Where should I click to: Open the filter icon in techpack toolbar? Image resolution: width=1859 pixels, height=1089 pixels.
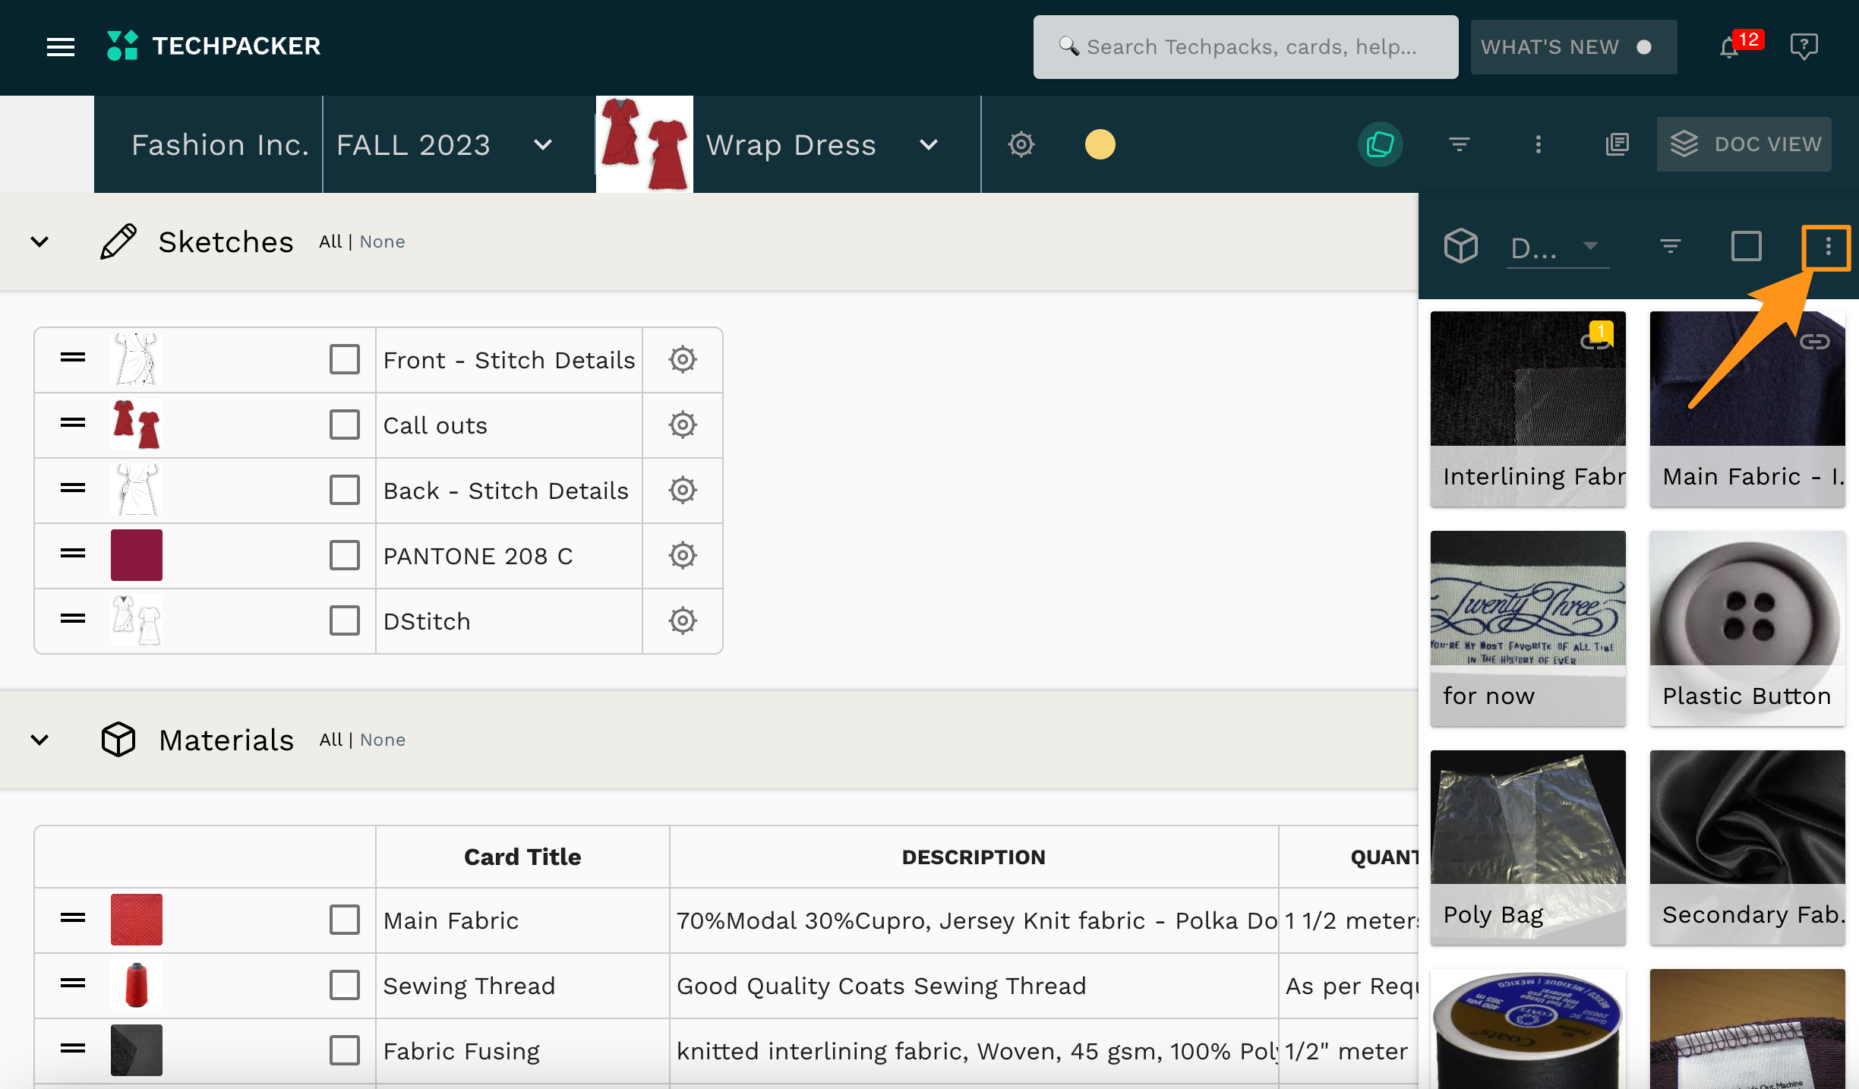pos(1459,144)
